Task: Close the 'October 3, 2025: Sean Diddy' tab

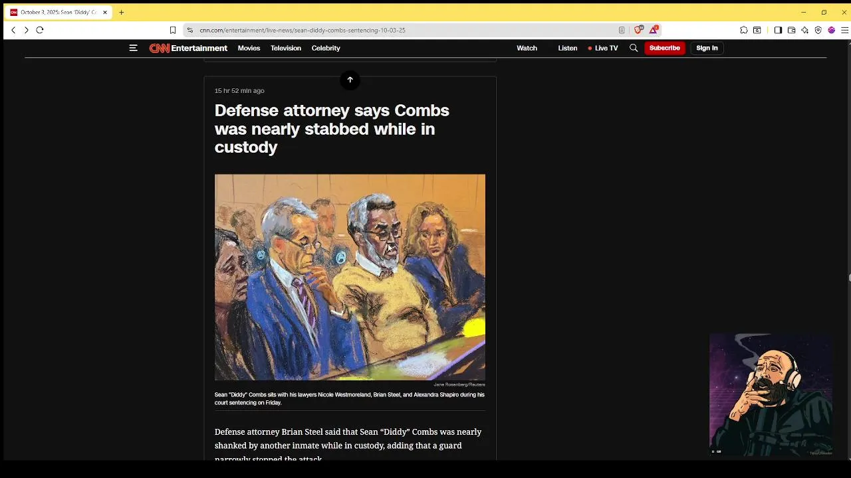Action: click(x=104, y=12)
